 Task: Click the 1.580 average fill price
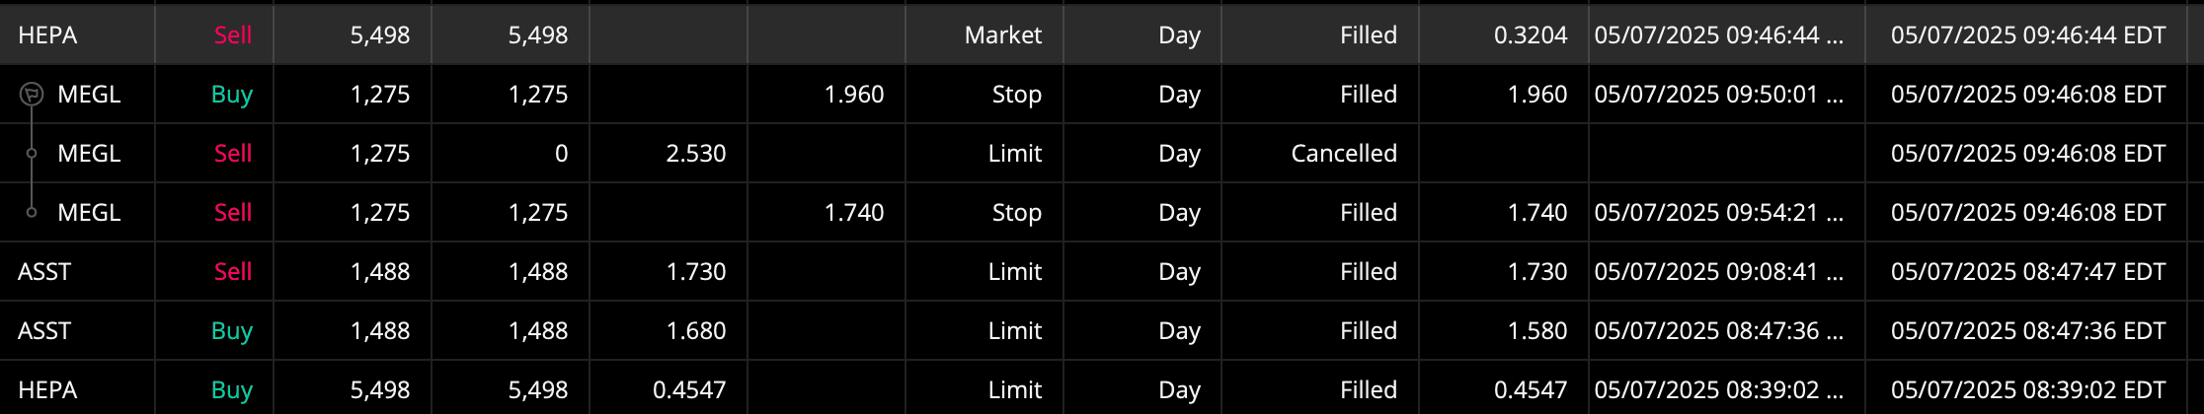coord(1536,331)
